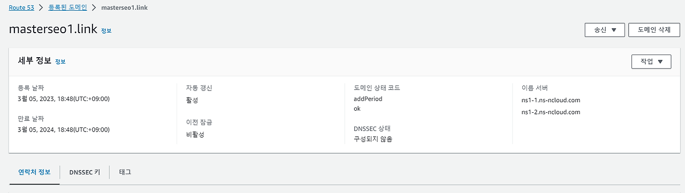This screenshot has height=193, width=685.
Task: Select the ns1-1.ns-ncloud.com name server text
Action: click(551, 100)
